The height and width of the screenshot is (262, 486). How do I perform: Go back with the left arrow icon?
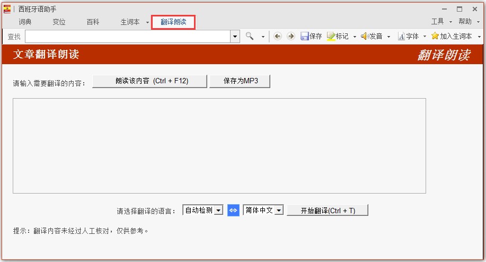pyautogui.click(x=277, y=36)
